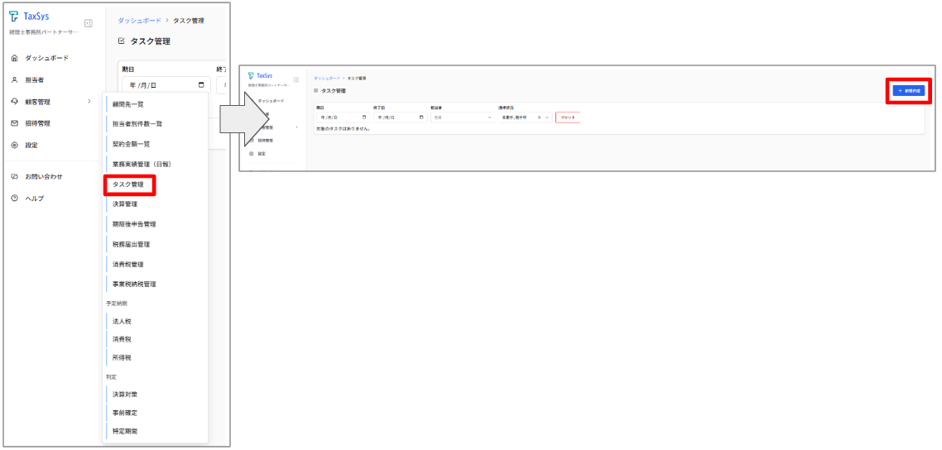Click the 終了日 date input in the right screenshot
This screenshot has height=450, width=942.
click(400, 117)
